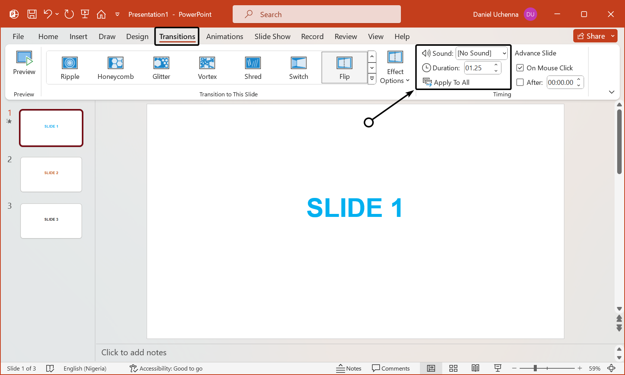Switch to the Slide Show tab
625x375 pixels.
coord(272,36)
